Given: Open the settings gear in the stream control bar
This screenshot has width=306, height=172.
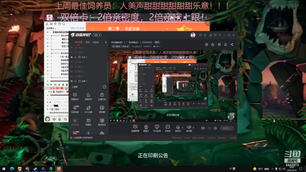Looking at the screenshot, I should pos(215,128).
